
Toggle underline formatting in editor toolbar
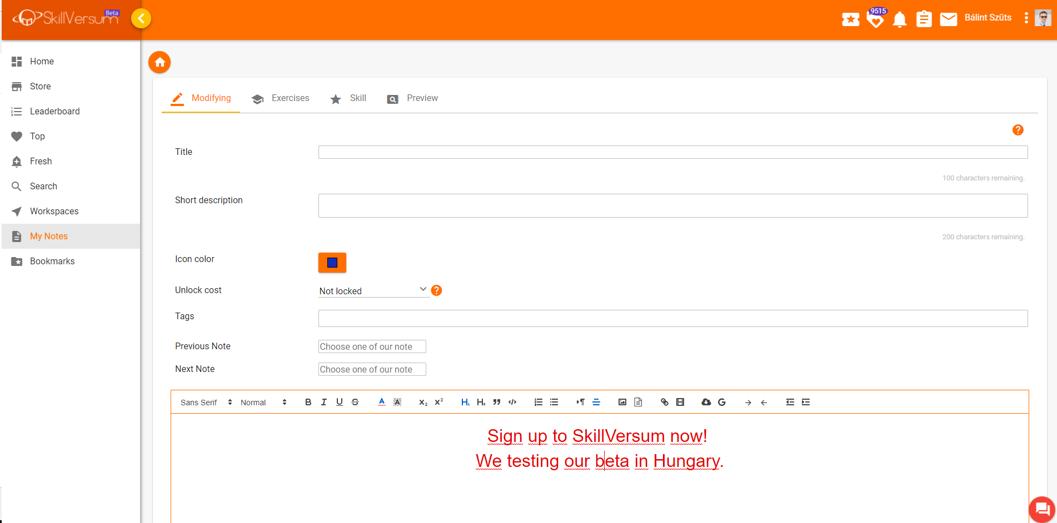tap(340, 402)
